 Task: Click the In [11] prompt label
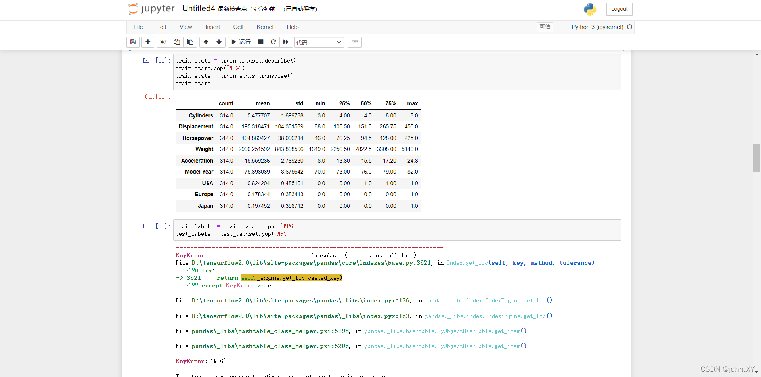click(156, 61)
